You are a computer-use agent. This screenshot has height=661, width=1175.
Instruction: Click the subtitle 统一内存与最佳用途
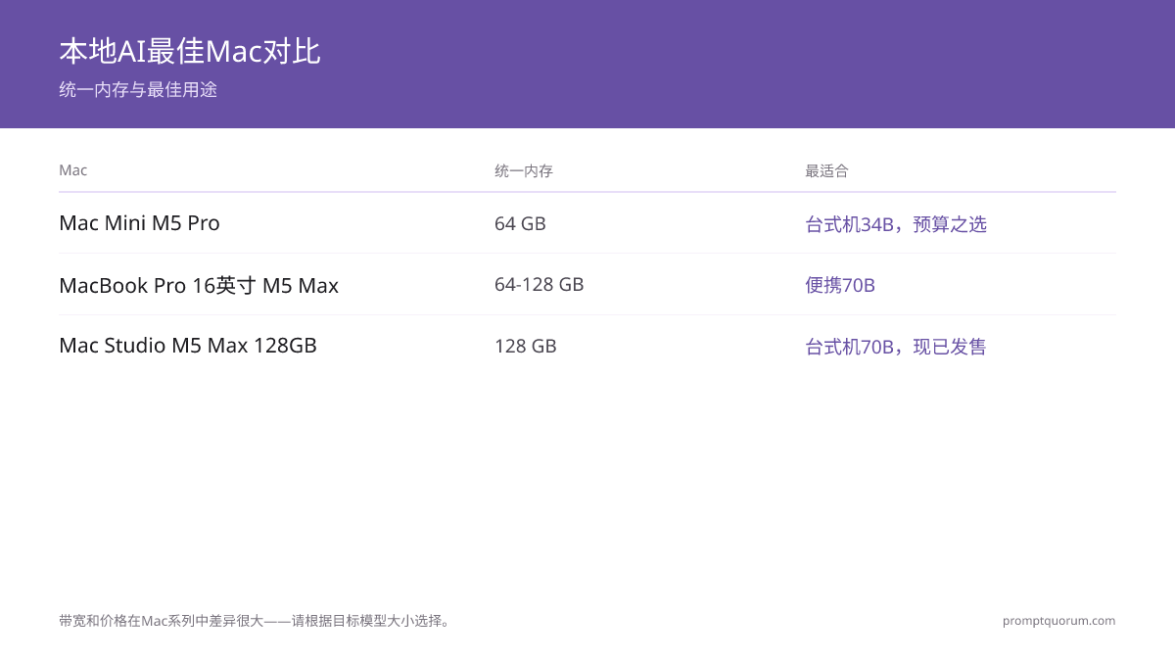pos(138,90)
